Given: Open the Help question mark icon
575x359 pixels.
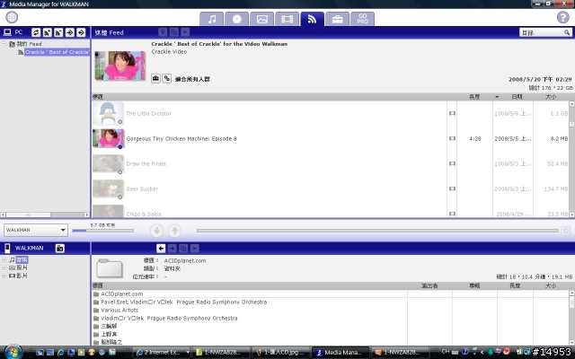Looking at the screenshot, I should coord(563,17).
